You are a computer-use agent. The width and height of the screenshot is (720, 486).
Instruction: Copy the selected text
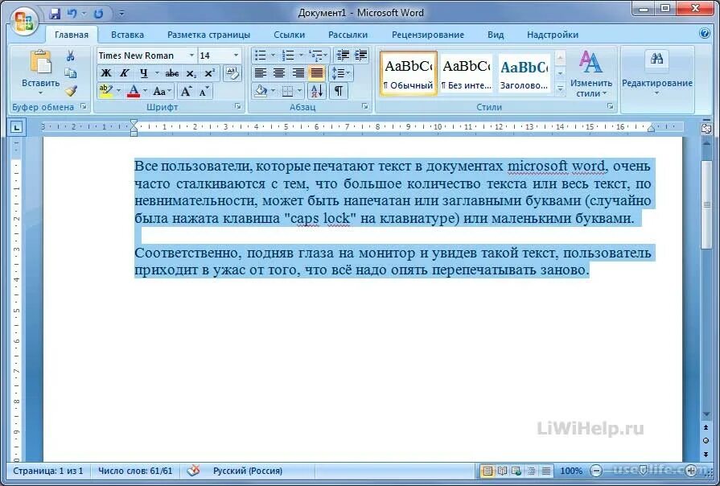pyautogui.click(x=70, y=73)
